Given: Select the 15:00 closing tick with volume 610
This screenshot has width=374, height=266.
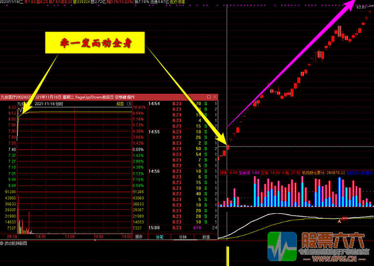Looking at the screenshot, I should coord(183,228).
